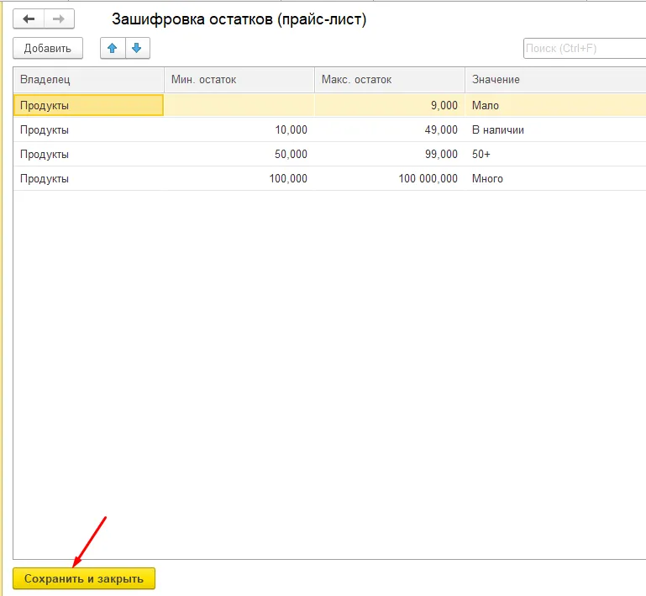
Task: Select the 99,000 max remainder cell
Action: coord(390,154)
